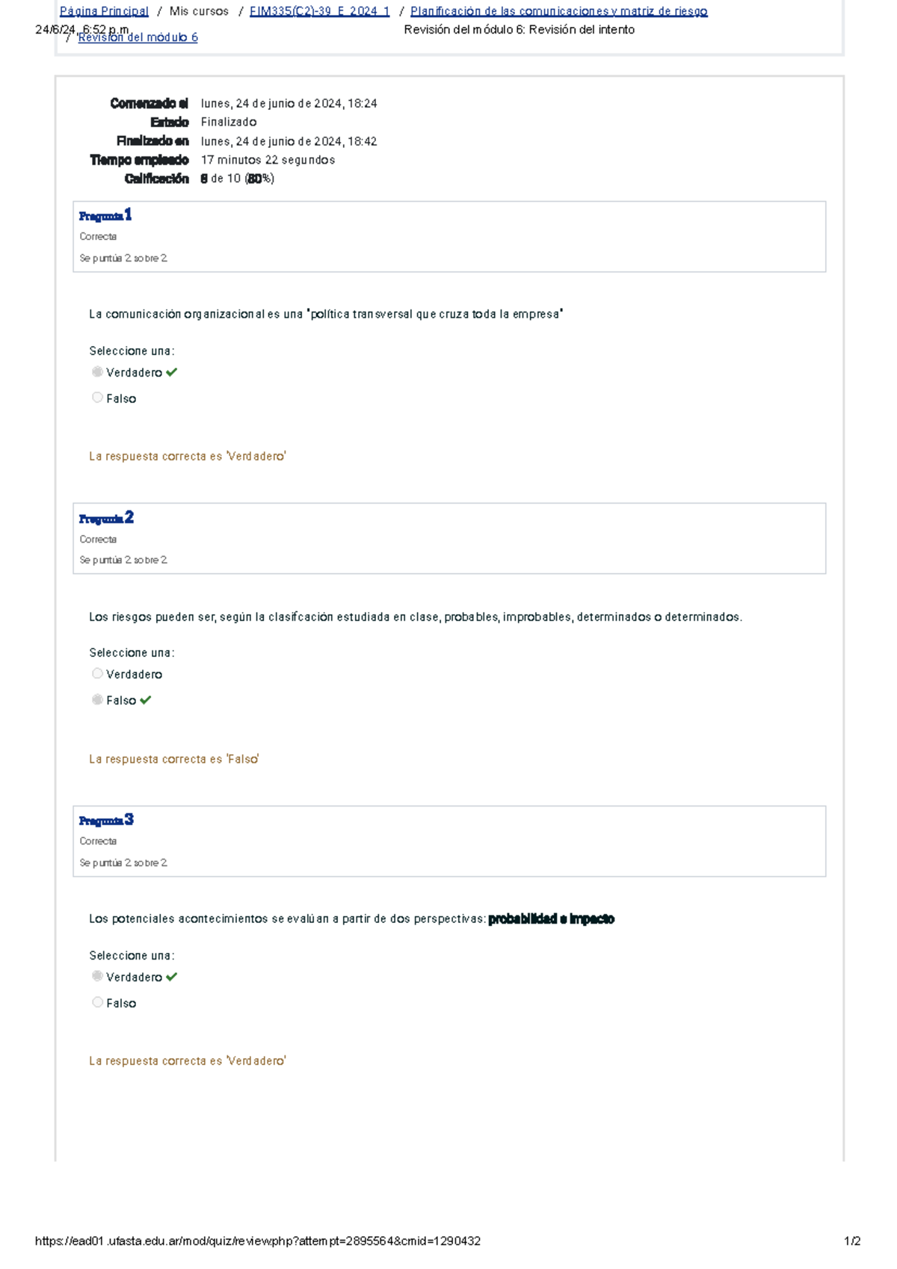The width and height of the screenshot is (897, 1269).
Task: Select Falso radio in Pregunta 1
Action: click(97, 398)
